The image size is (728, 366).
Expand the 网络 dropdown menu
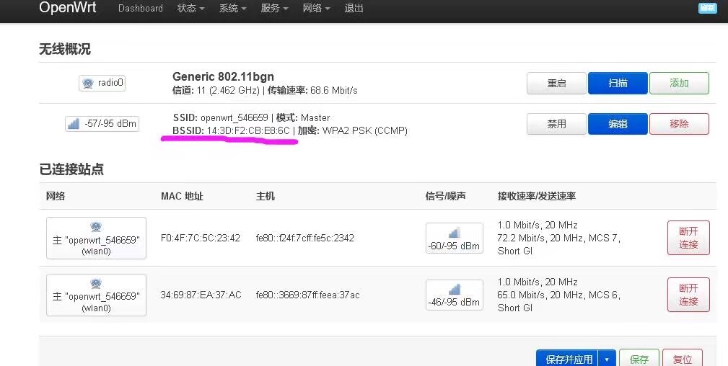pos(316,9)
